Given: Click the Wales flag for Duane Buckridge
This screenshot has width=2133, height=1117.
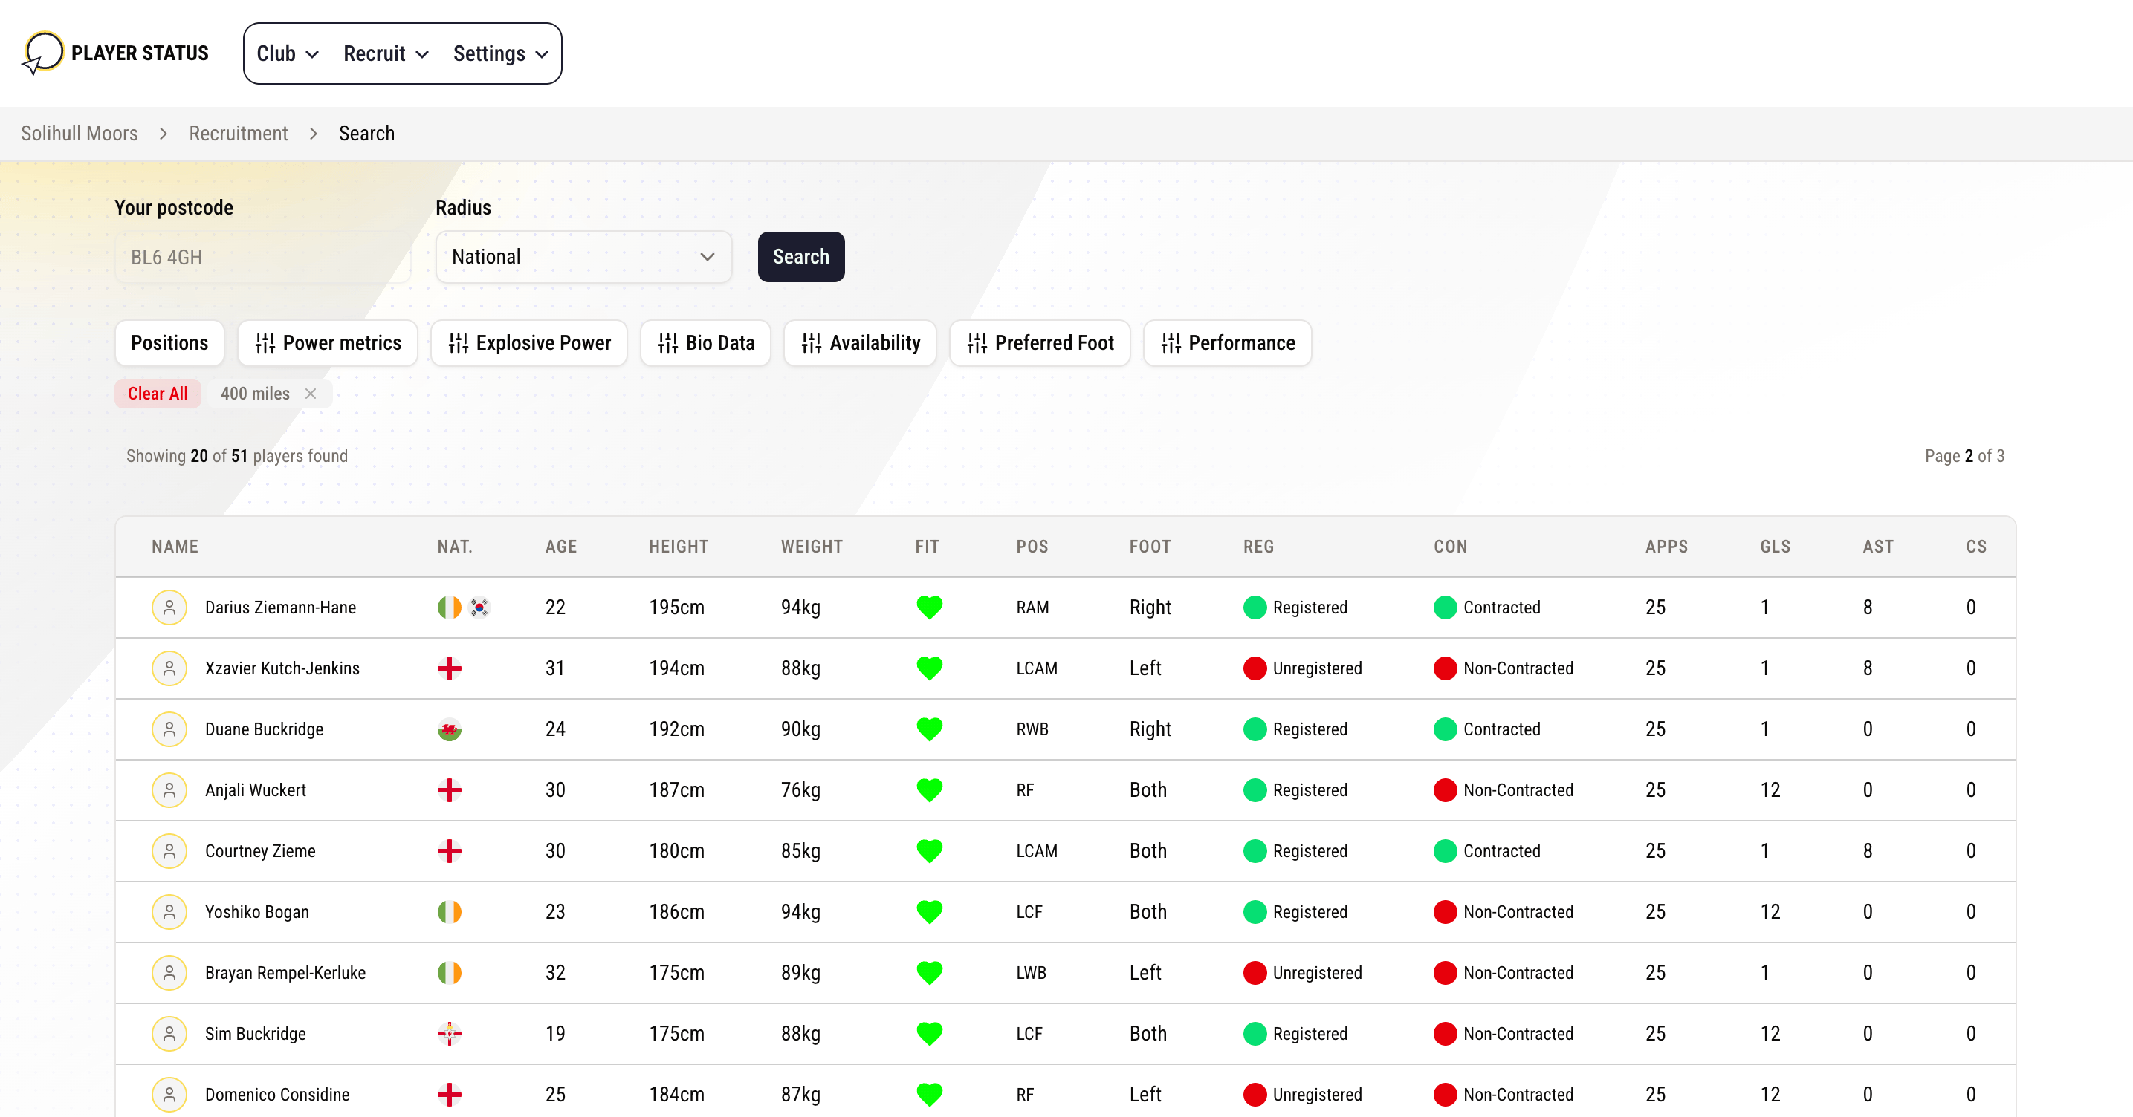Looking at the screenshot, I should (x=449, y=729).
